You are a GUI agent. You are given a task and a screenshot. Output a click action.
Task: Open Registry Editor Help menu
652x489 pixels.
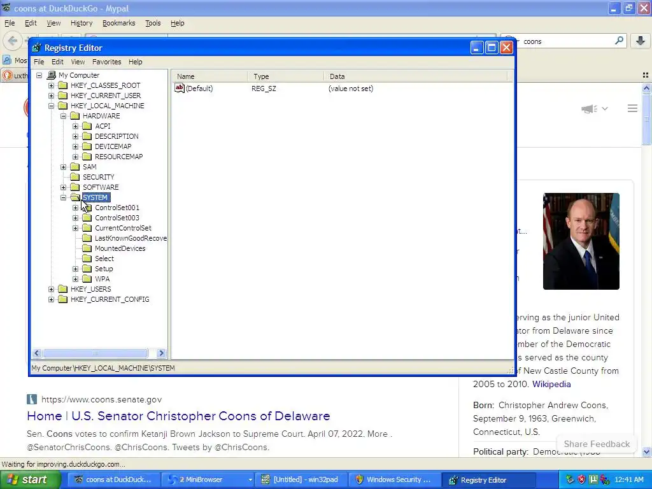click(135, 62)
